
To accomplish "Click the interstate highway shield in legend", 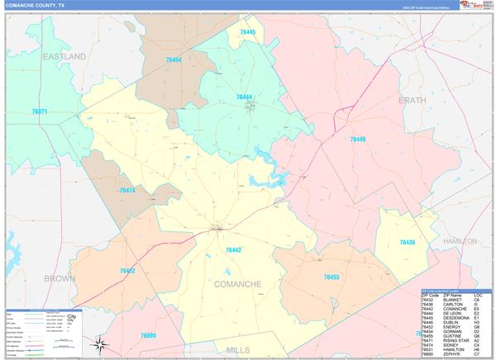I will 30,351.
